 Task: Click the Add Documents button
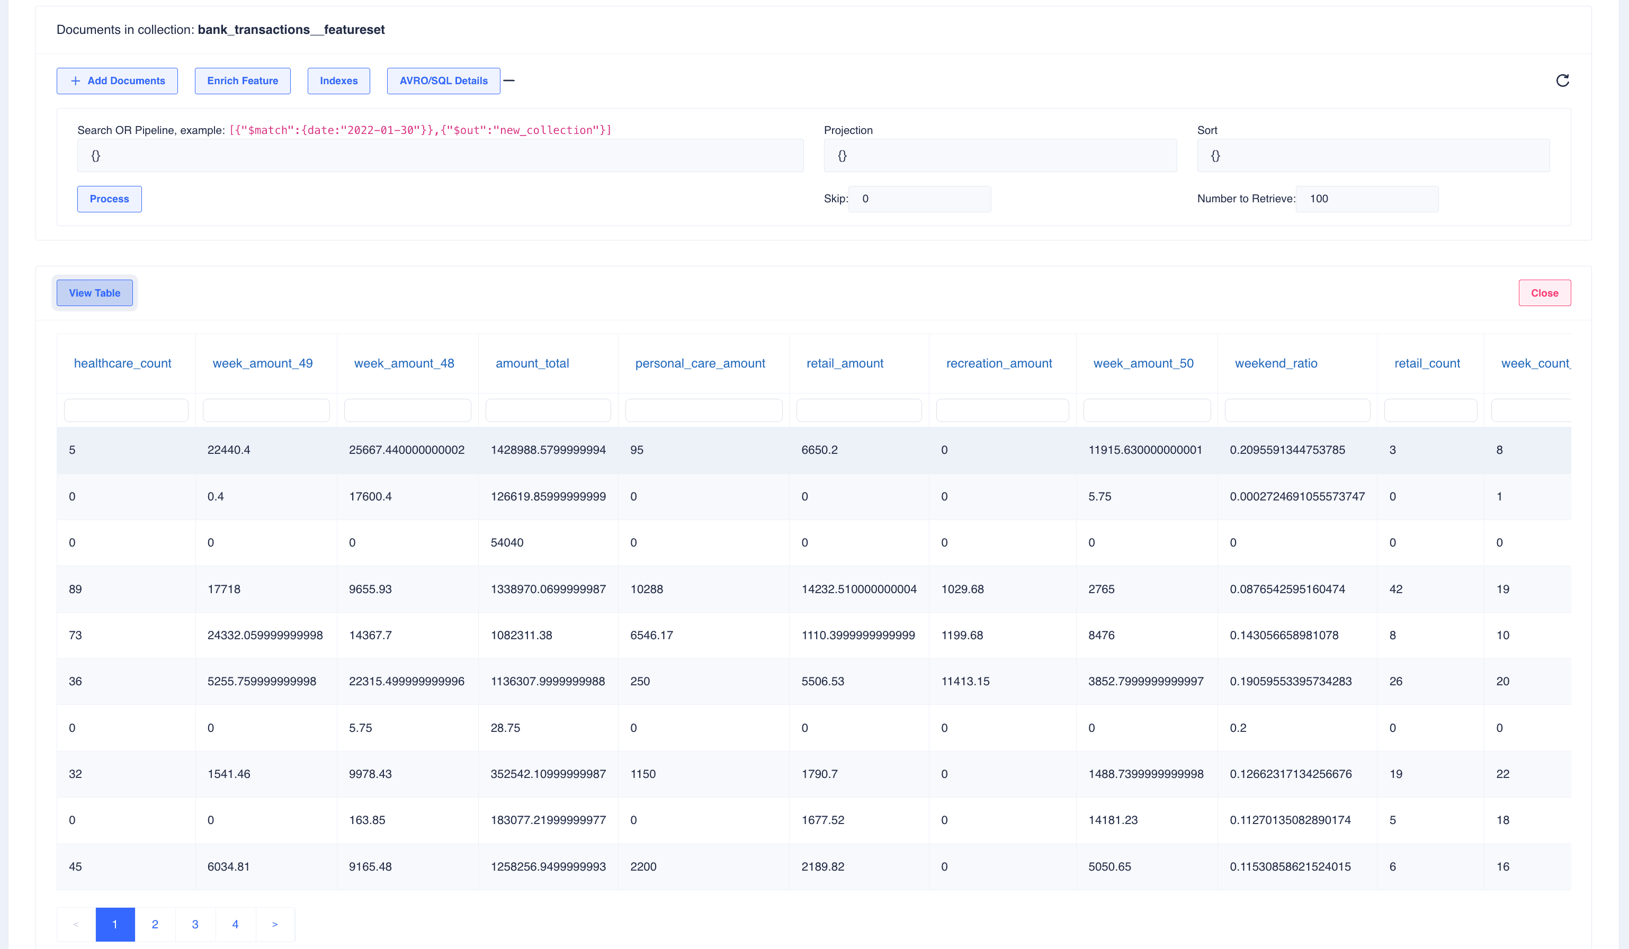click(117, 81)
